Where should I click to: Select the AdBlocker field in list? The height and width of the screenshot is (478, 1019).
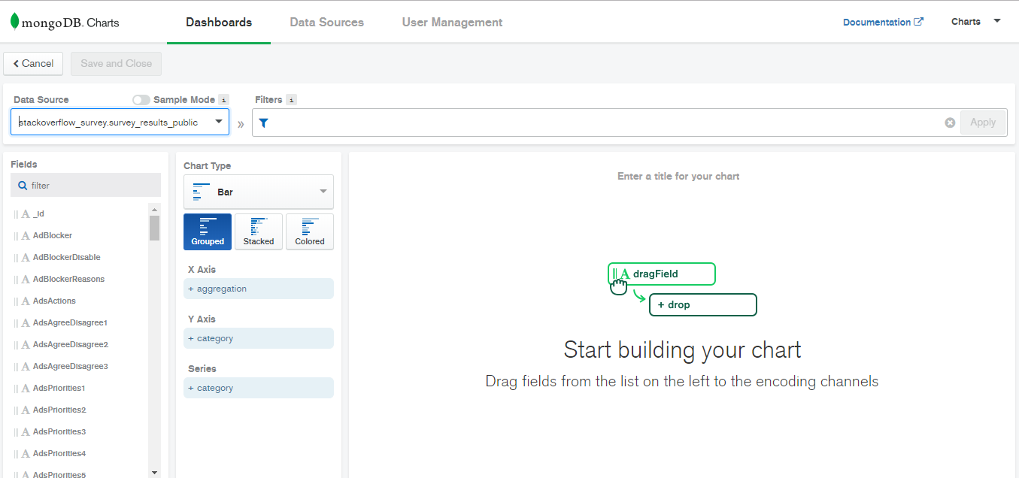pyautogui.click(x=53, y=235)
